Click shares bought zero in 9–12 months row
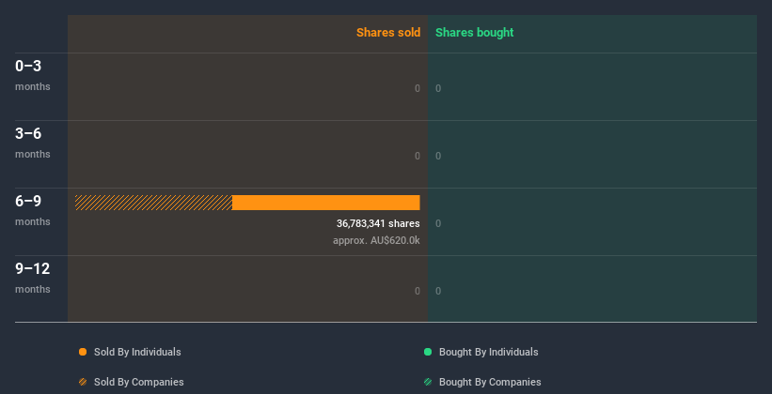Screen dimensions: 772x394 (438, 292)
